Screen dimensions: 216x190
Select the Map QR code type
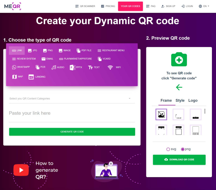coord(18,77)
